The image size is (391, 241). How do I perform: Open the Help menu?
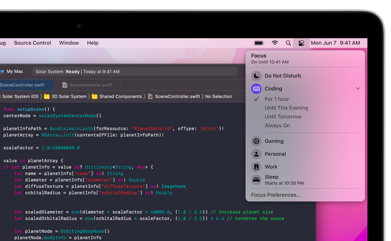93,43
